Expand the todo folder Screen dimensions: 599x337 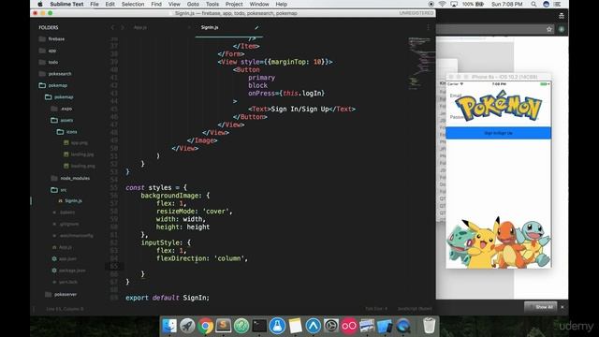pos(49,62)
